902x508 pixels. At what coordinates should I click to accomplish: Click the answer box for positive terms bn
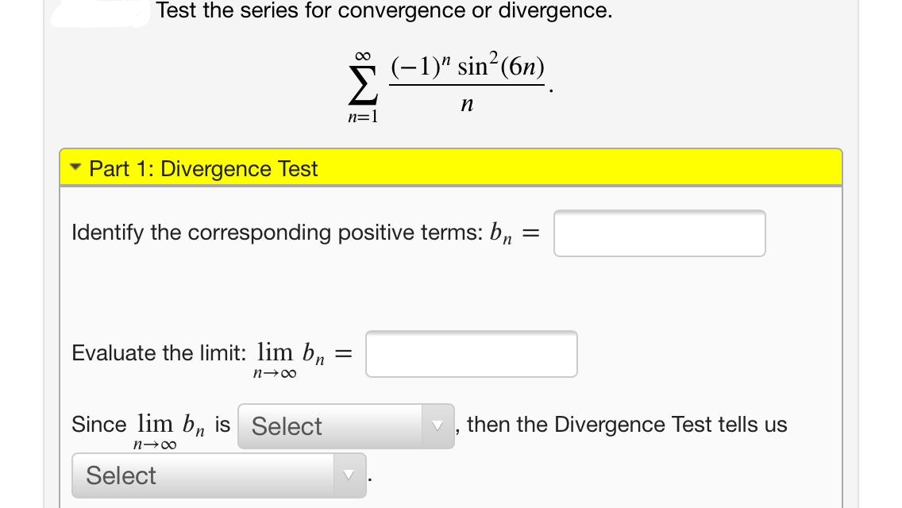click(660, 233)
